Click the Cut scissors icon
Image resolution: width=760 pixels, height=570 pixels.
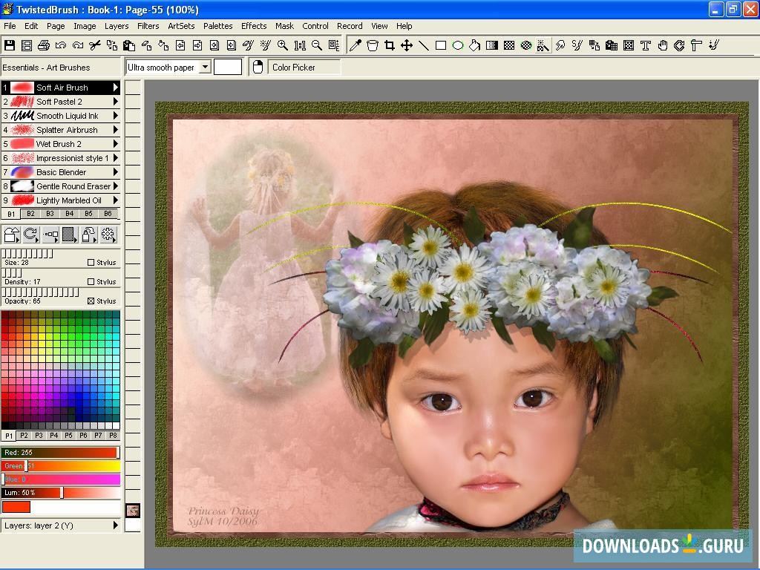(95, 45)
